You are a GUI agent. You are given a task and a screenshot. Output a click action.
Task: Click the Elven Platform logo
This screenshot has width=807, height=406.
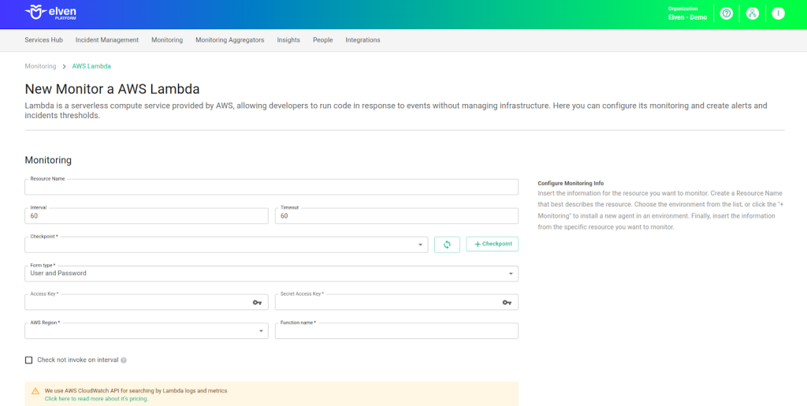(51, 13)
